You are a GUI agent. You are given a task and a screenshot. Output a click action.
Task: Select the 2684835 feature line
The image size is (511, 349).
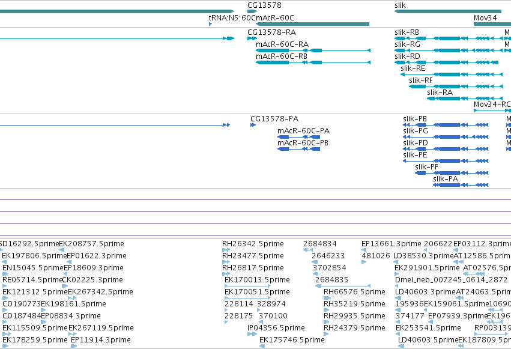(343, 286)
